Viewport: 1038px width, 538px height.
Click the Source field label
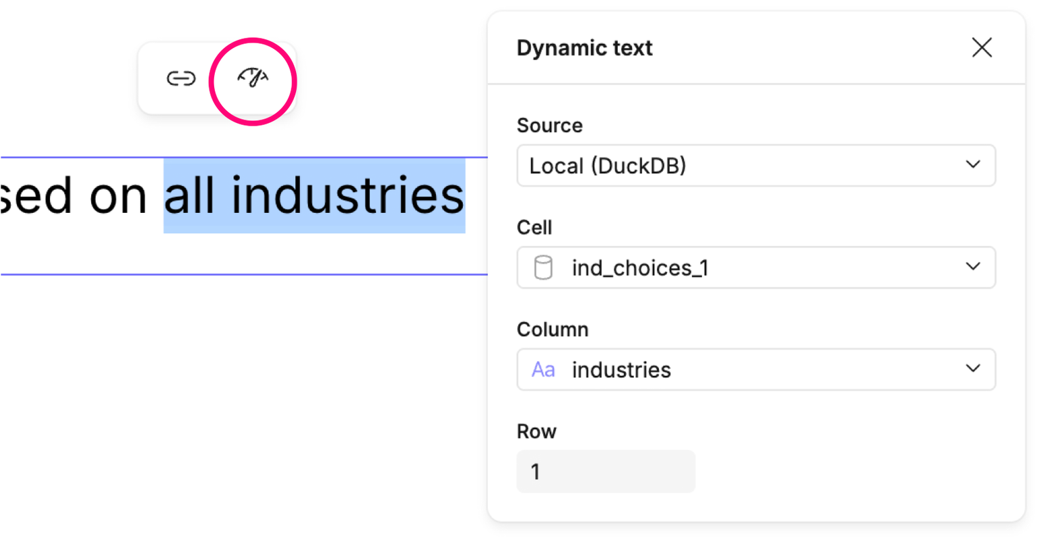tap(549, 125)
